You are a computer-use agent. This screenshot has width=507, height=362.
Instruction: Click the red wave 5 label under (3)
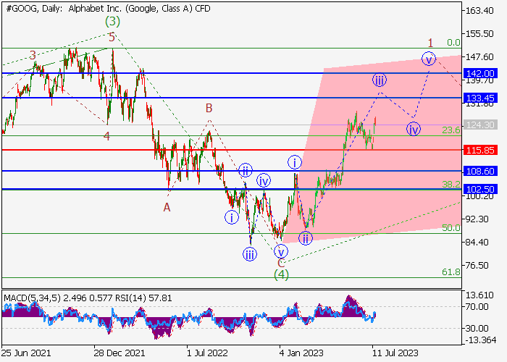[x=112, y=37]
